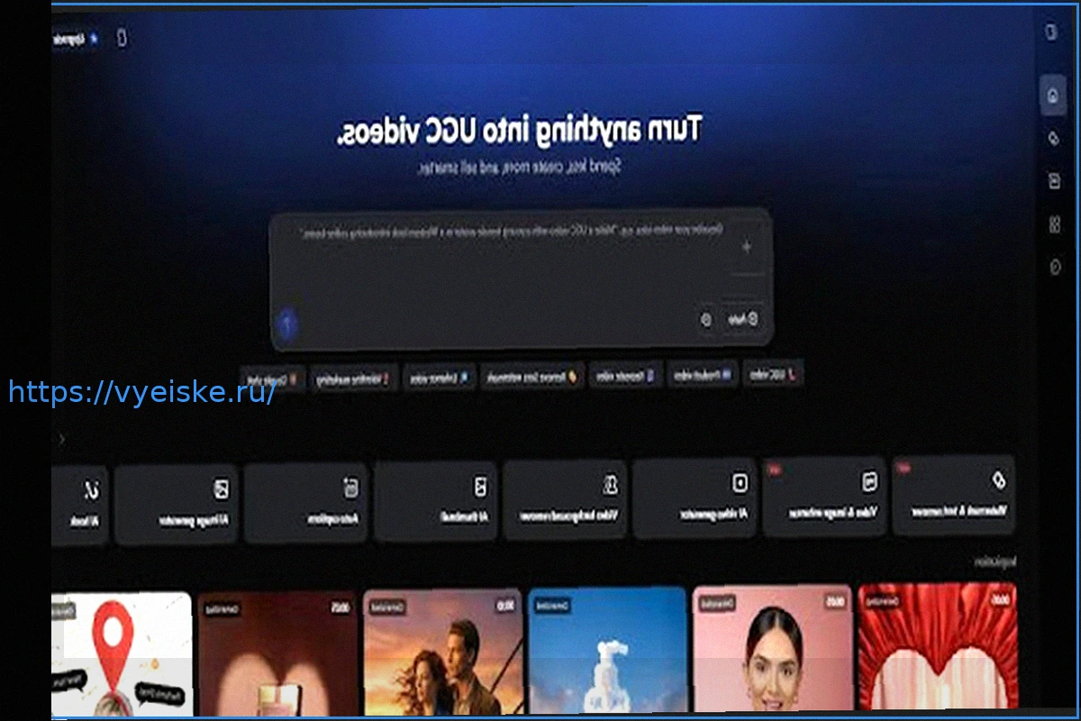Open the grid apps icon in the sidebar
Image resolution: width=1081 pixels, height=721 pixels.
coord(1054,224)
